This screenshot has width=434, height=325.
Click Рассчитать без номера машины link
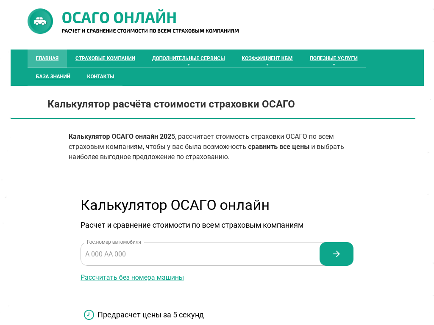(x=132, y=278)
